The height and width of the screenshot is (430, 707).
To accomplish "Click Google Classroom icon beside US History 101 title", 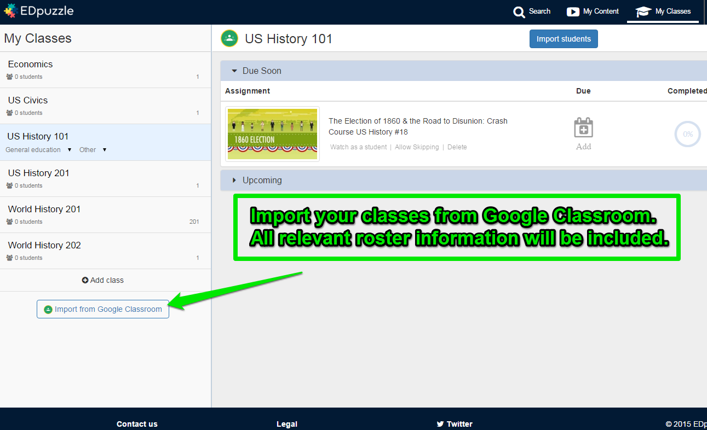I will click(229, 38).
